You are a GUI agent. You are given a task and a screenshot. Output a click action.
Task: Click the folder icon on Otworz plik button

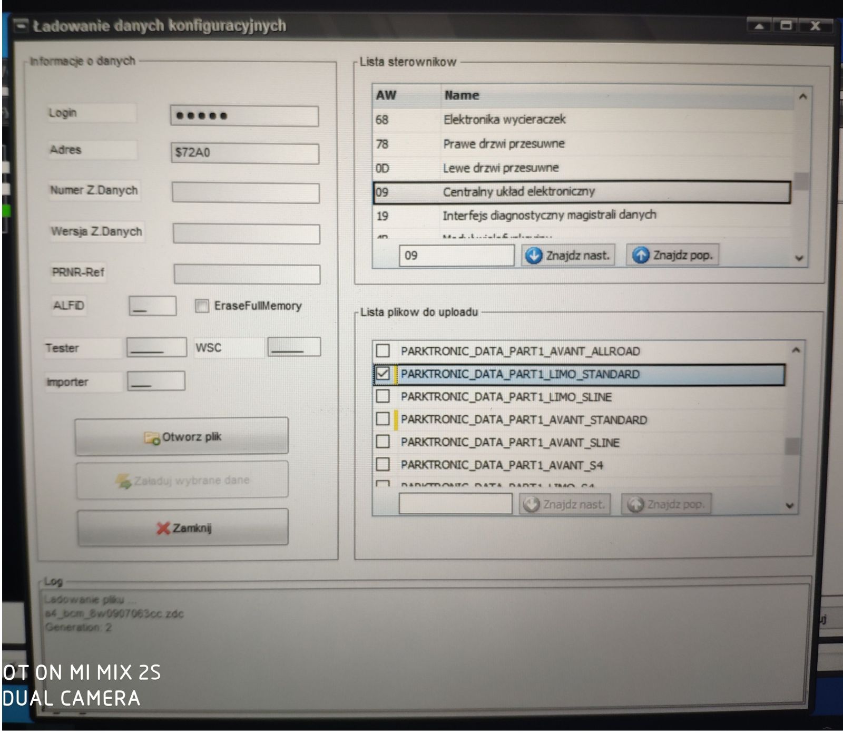point(152,438)
